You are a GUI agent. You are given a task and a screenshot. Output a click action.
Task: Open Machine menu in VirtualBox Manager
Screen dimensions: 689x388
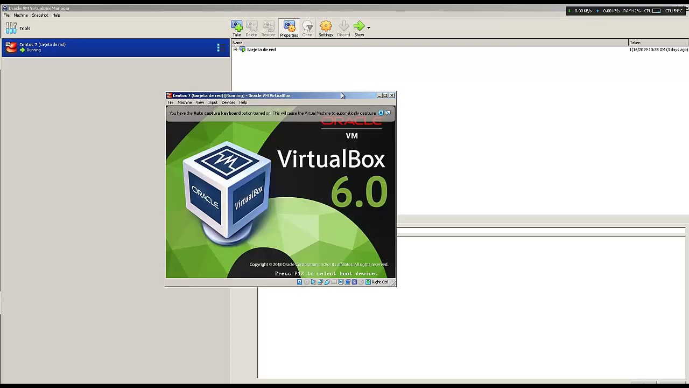[20, 15]
